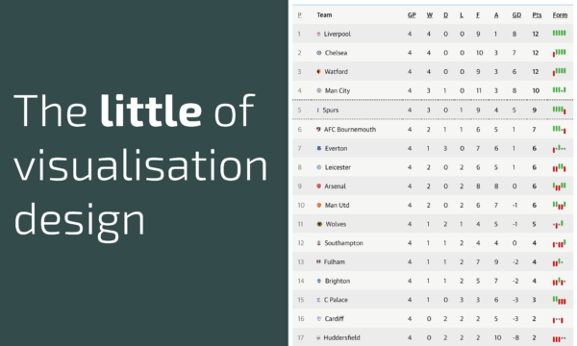This screenshot has width=577, height=346.
Task: Open the Huddersfield team link
Action: coord(341,337)
